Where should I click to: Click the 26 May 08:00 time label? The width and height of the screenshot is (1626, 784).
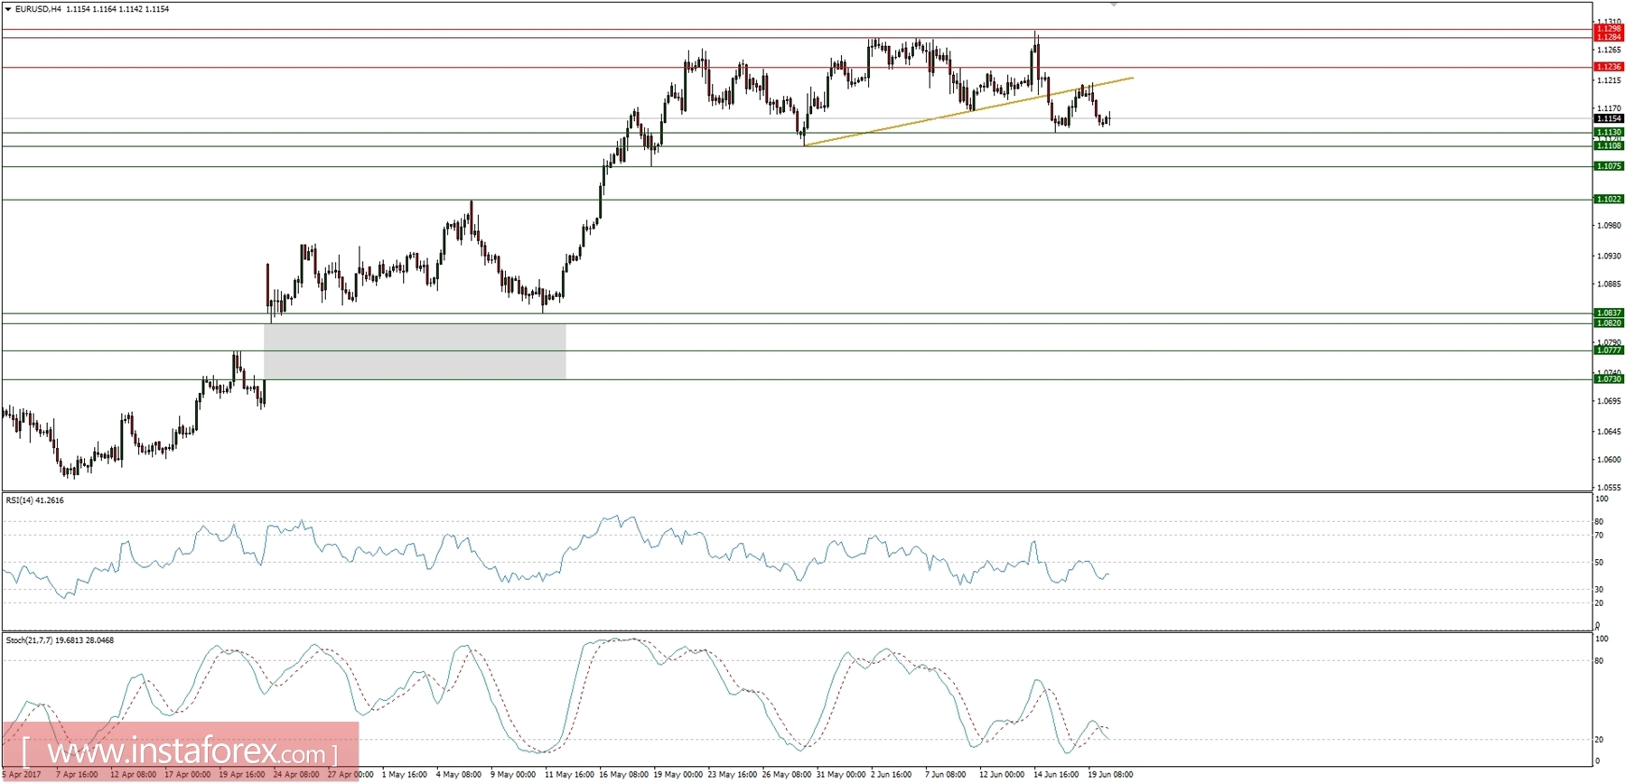(787, 775)
